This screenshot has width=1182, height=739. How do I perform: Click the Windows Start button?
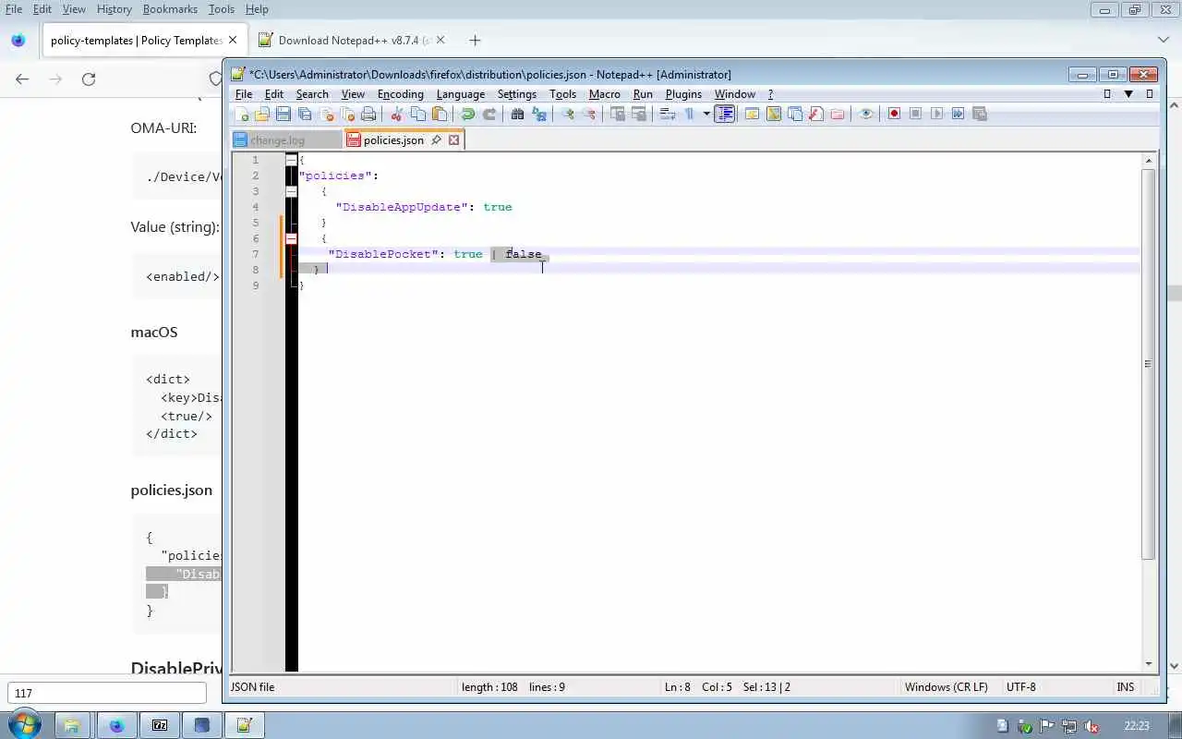point(23,725)
